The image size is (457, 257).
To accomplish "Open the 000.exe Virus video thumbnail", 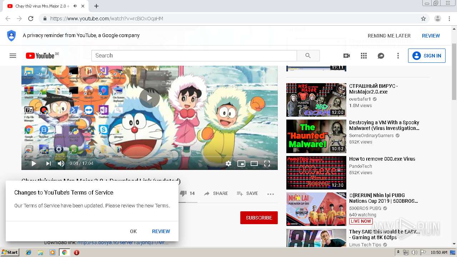I will click(316, 173).
